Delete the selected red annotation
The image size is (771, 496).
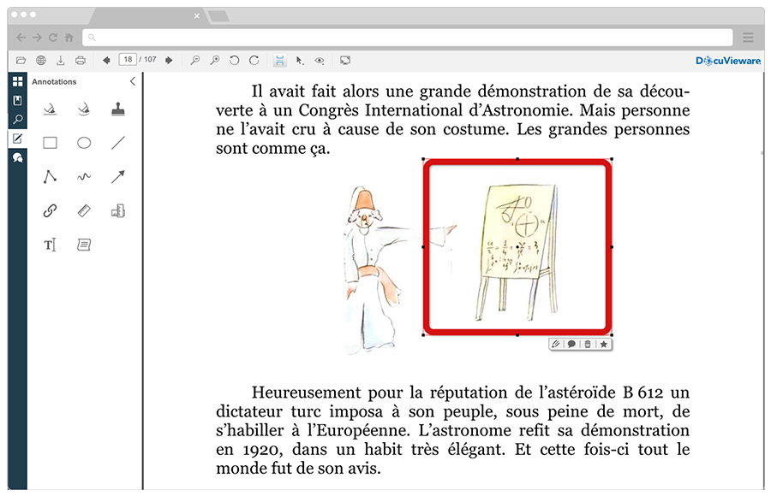(x=587, y=344)
